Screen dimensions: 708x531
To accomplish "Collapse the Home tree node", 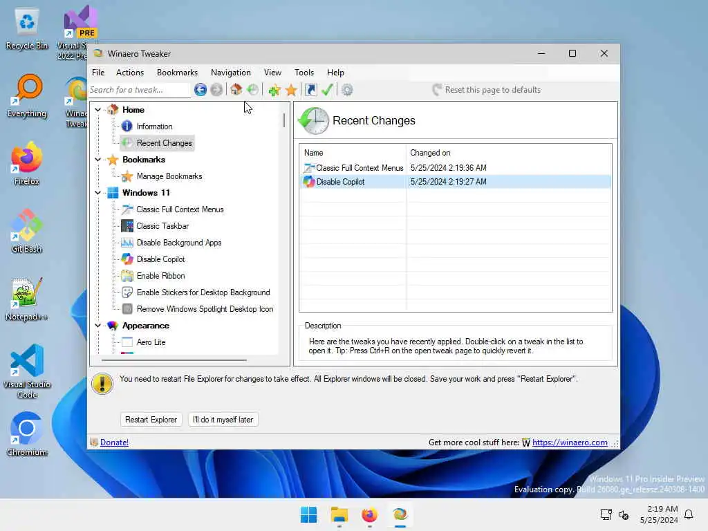I will tap(97, 110).
